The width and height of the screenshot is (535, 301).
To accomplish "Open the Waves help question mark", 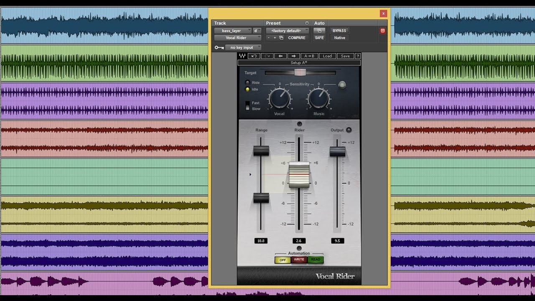I will pos(358,56).
